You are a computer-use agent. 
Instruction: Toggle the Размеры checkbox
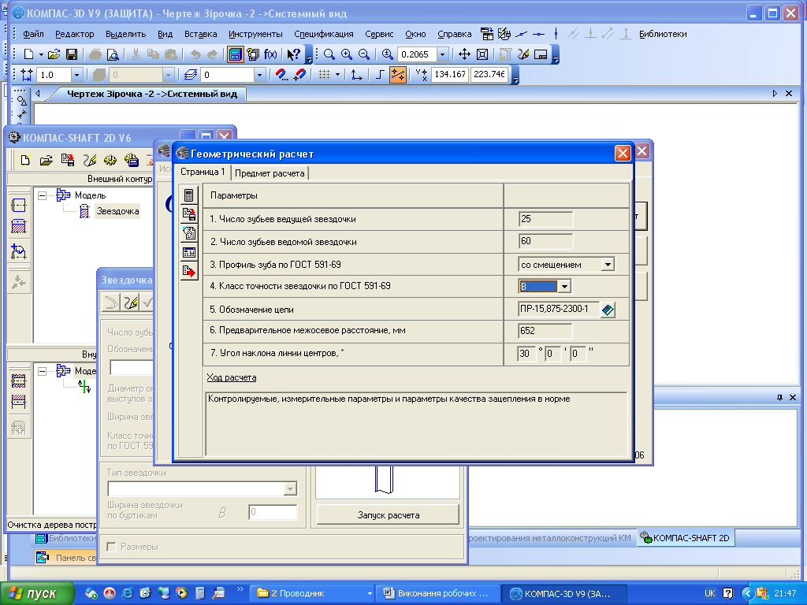(x=111, y=547)
